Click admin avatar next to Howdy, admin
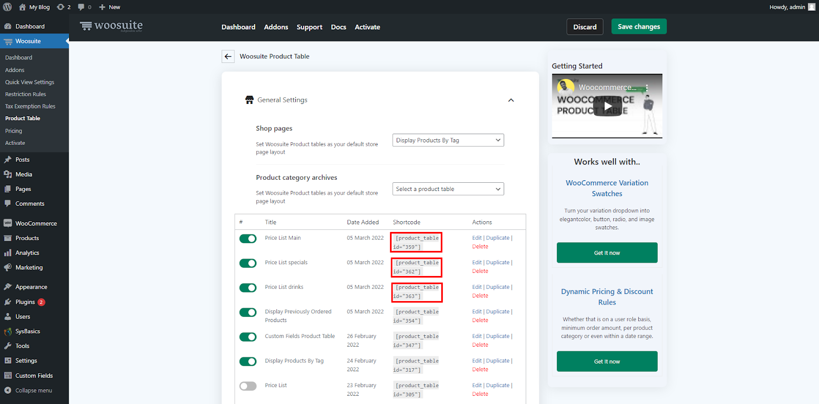 (x=811, y=7)
